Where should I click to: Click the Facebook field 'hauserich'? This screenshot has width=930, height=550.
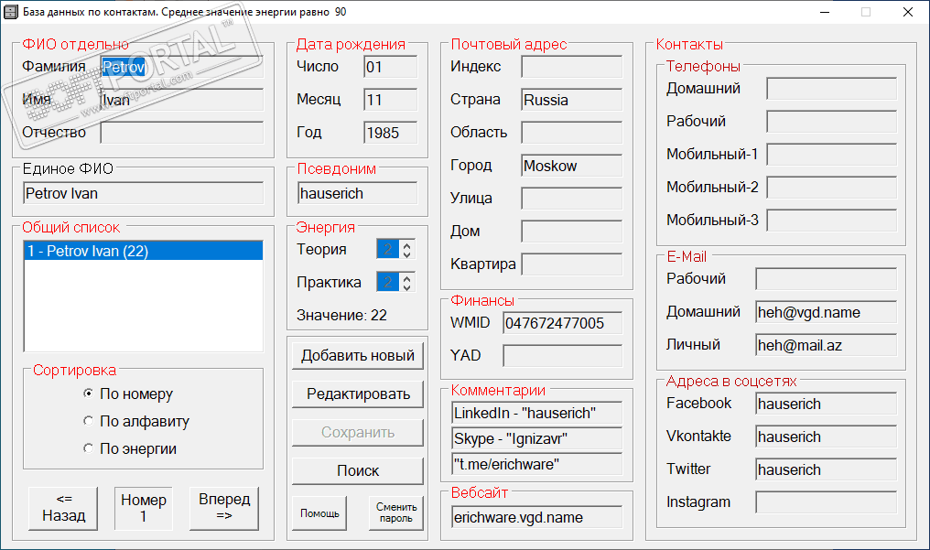tap(827, 404)
